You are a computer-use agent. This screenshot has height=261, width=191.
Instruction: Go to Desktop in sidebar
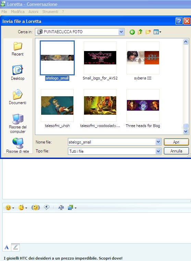click(17, 73)
